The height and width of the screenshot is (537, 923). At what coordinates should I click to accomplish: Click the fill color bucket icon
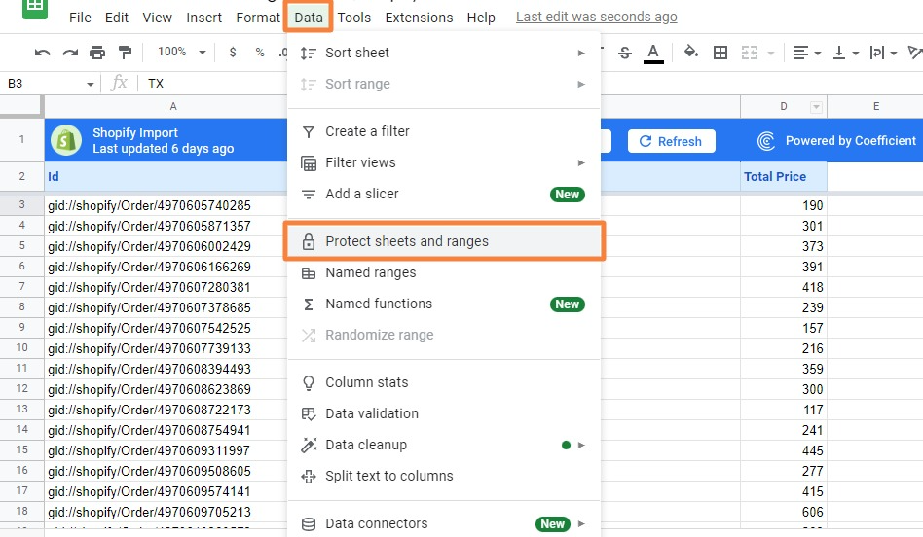[690, 53]
